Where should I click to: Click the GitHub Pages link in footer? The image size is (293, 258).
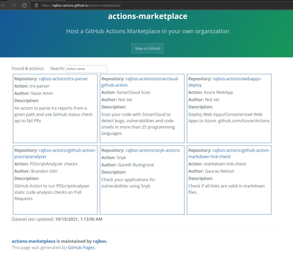80,248
